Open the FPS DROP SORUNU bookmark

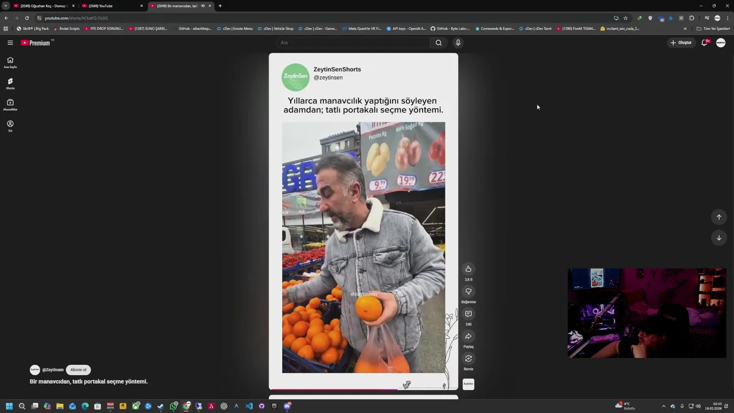click(104, 29)
